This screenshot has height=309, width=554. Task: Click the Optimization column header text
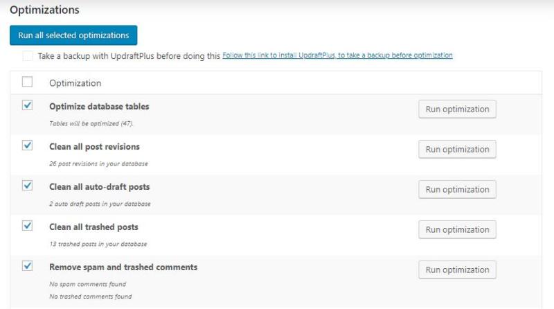(75, 83)
